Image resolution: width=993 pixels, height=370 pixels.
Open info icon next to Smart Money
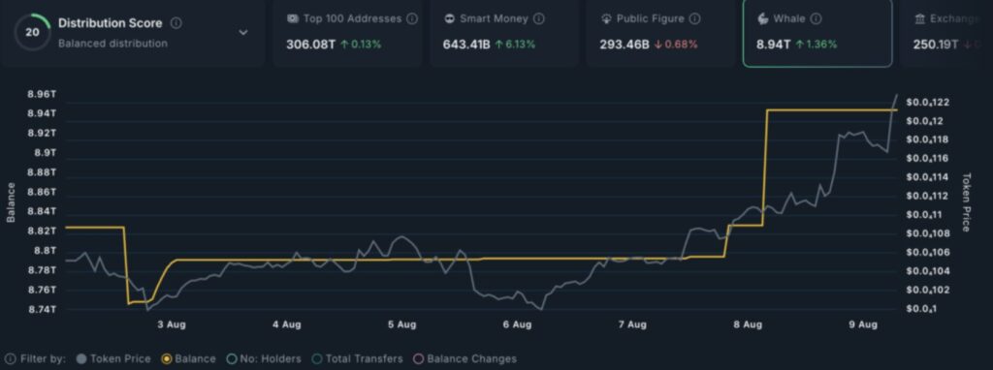[x=539, y=19]
